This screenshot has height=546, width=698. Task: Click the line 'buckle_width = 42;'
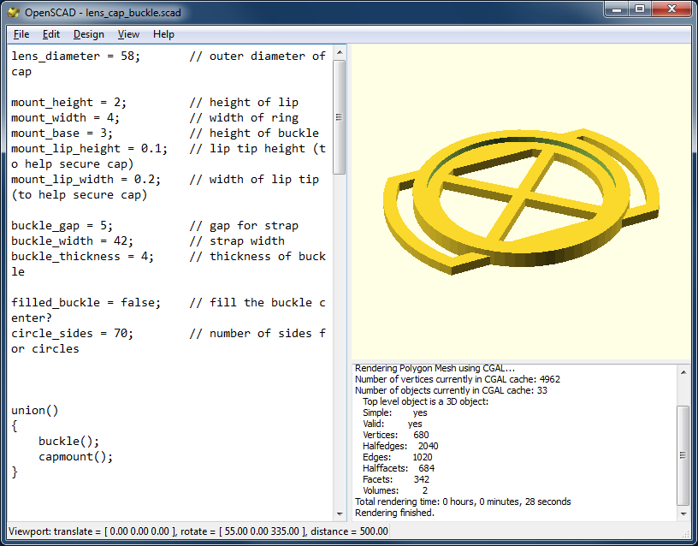click(72, 241)
